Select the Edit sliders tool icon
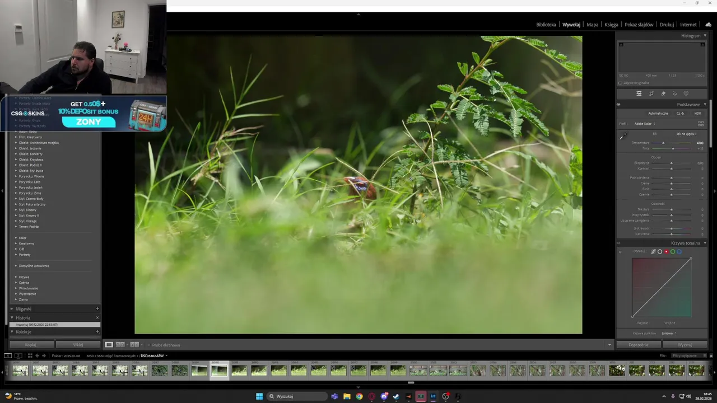 tap(639, 93)
